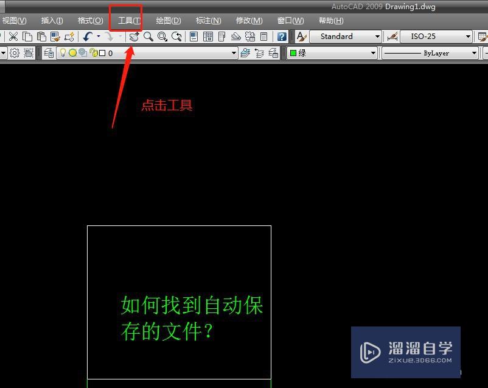This screenshot has height=388, width=488.
Task: Click the Undo arrow button
Action: click(87, 37)
